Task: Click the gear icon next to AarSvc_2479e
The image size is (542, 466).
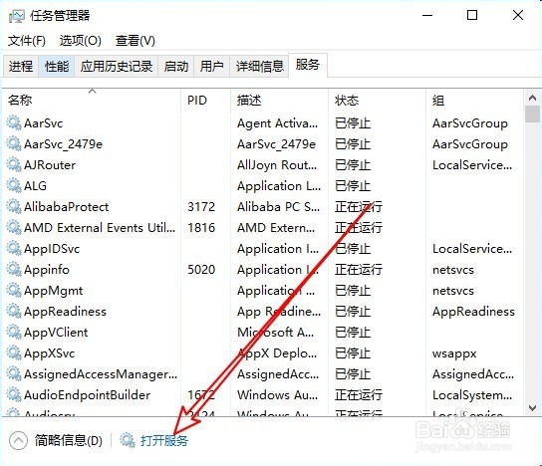Action: 14,144
